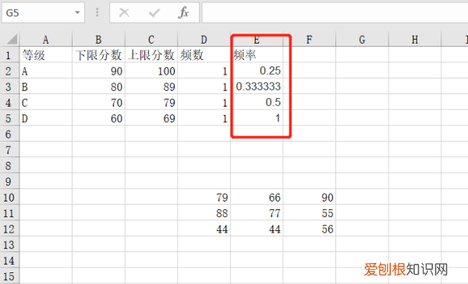Click cell containing 频数
The image size is (468, 284).
[x=204, y=54]
